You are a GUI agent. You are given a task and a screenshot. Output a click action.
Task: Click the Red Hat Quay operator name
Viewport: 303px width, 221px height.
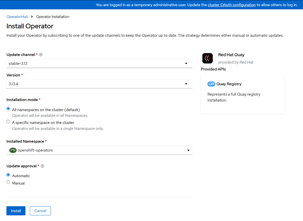(x=231, y=55)
